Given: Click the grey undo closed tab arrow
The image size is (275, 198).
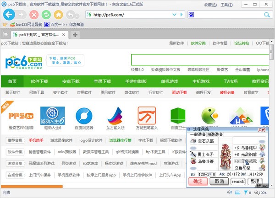Looking at the screenshot, I should coord(71,15).
